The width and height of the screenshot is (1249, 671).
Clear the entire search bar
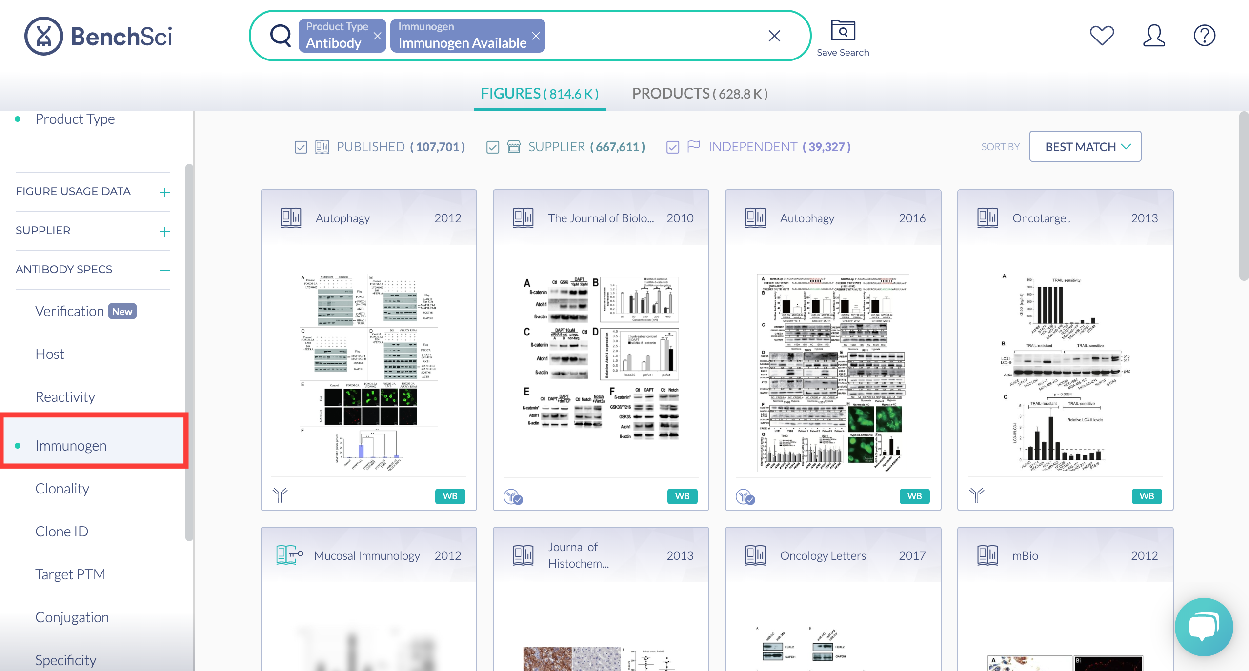coord(774,36)
